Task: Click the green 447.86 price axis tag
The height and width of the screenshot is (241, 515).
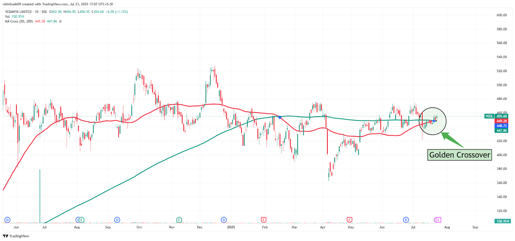Action: pyautogui.click(x=501, y=130)
